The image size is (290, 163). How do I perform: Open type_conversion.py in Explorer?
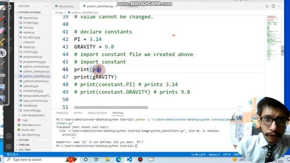coord(35,101)
